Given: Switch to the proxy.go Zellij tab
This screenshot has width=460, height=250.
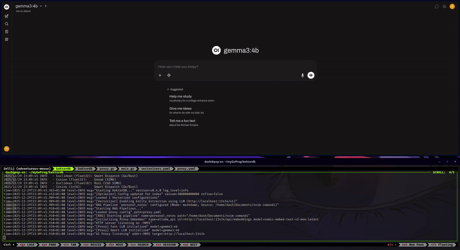Looking at the screenshot, I should (107, 169).
